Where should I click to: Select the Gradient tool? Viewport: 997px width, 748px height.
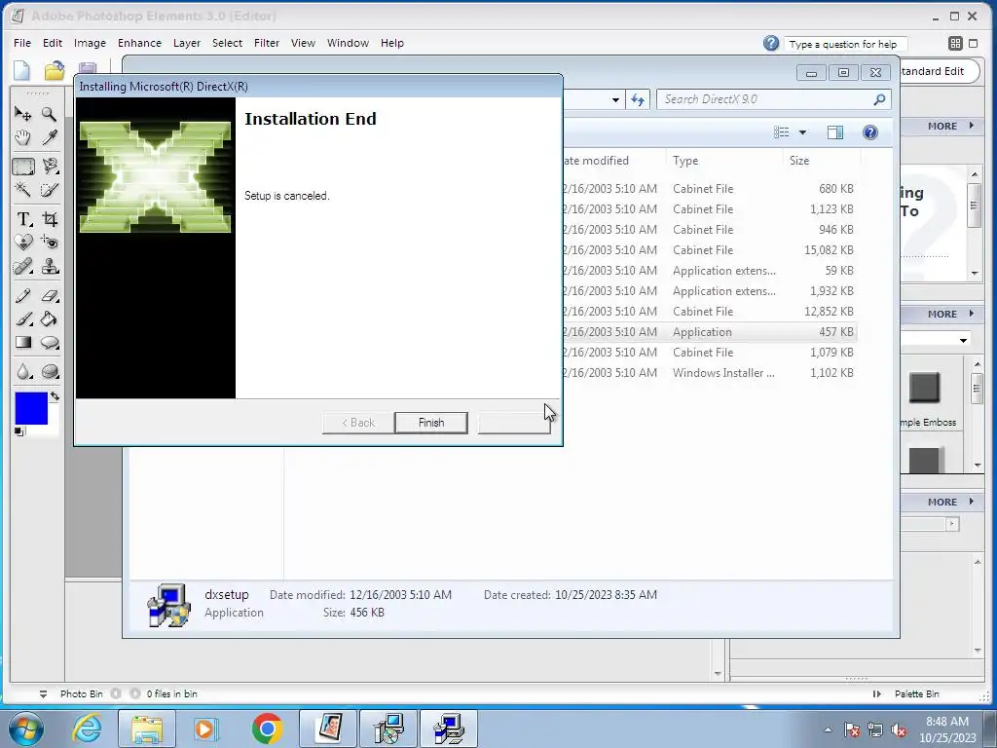click(x=23, y=342)
